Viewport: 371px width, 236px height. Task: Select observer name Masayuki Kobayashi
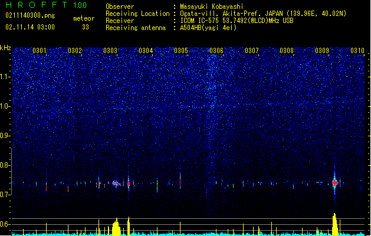point(212,6)
